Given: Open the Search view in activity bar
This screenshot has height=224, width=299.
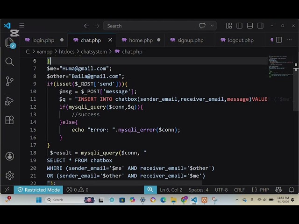Looking at the screenshot, I should (x=9, y=62).
